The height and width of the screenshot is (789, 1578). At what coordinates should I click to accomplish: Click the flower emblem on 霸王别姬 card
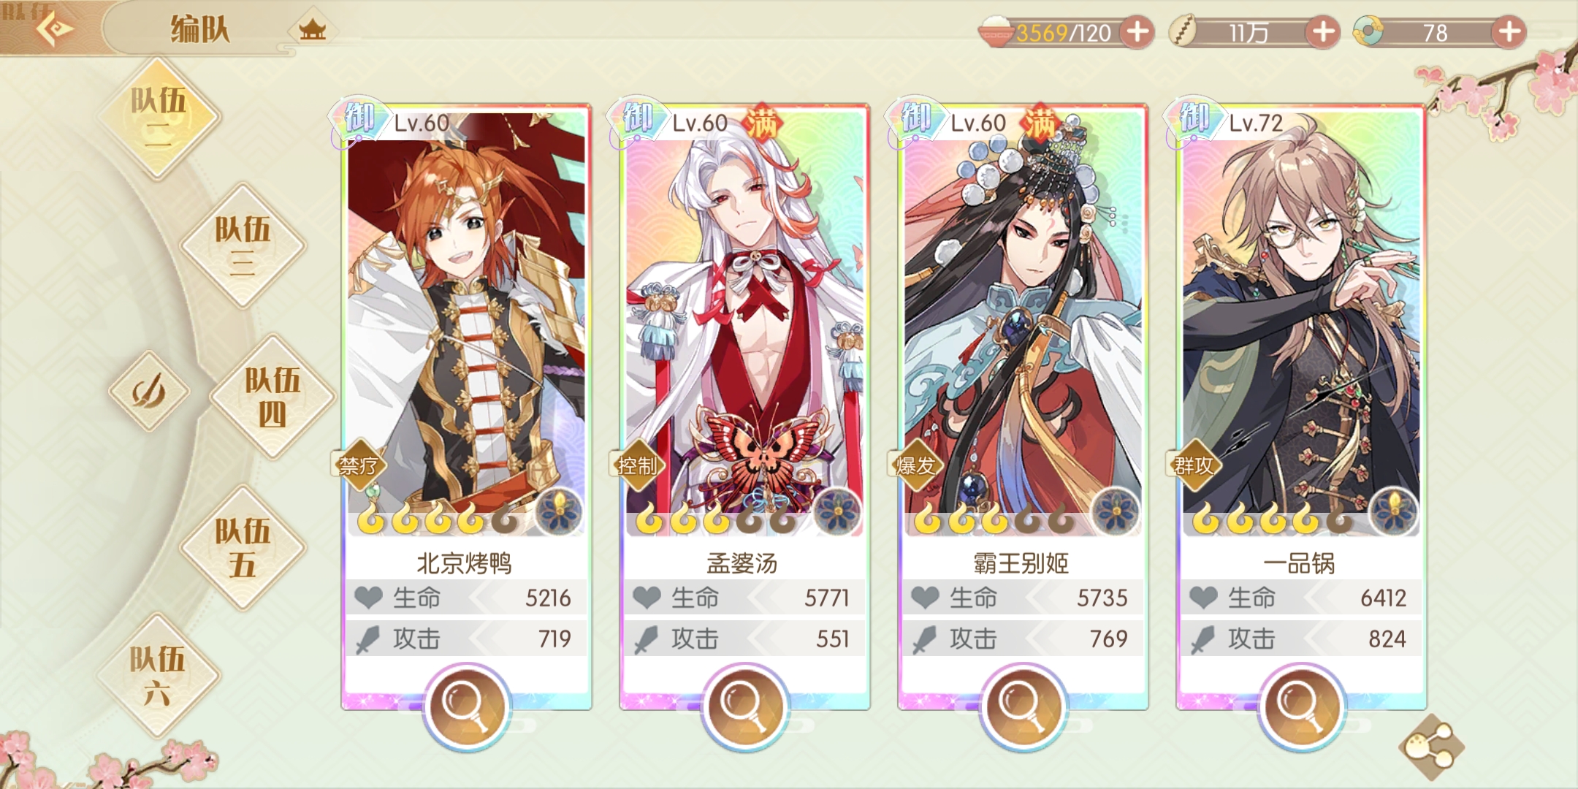(x=1116, y=511)
